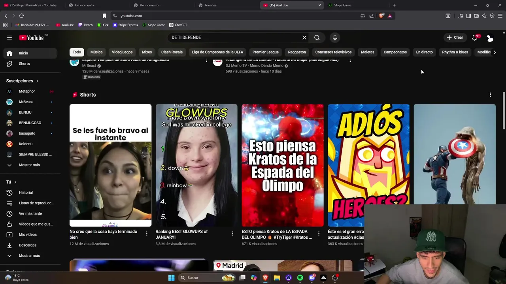Clear the search box with the X
The image size is (506, 284).
point(304,37)
